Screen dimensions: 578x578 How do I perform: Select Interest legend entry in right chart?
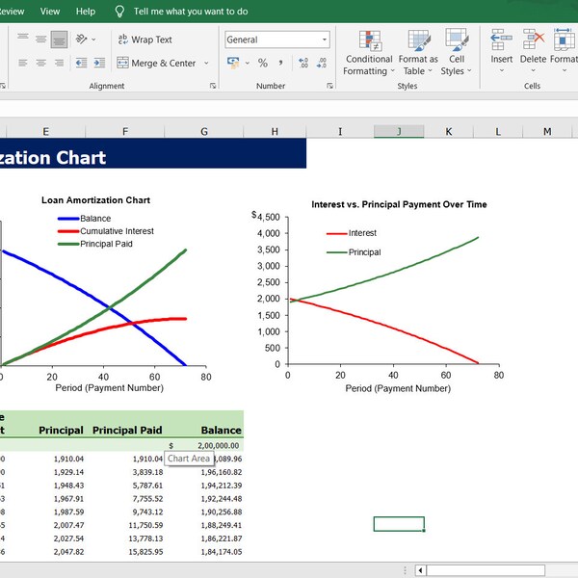click(x=352, y=233)
